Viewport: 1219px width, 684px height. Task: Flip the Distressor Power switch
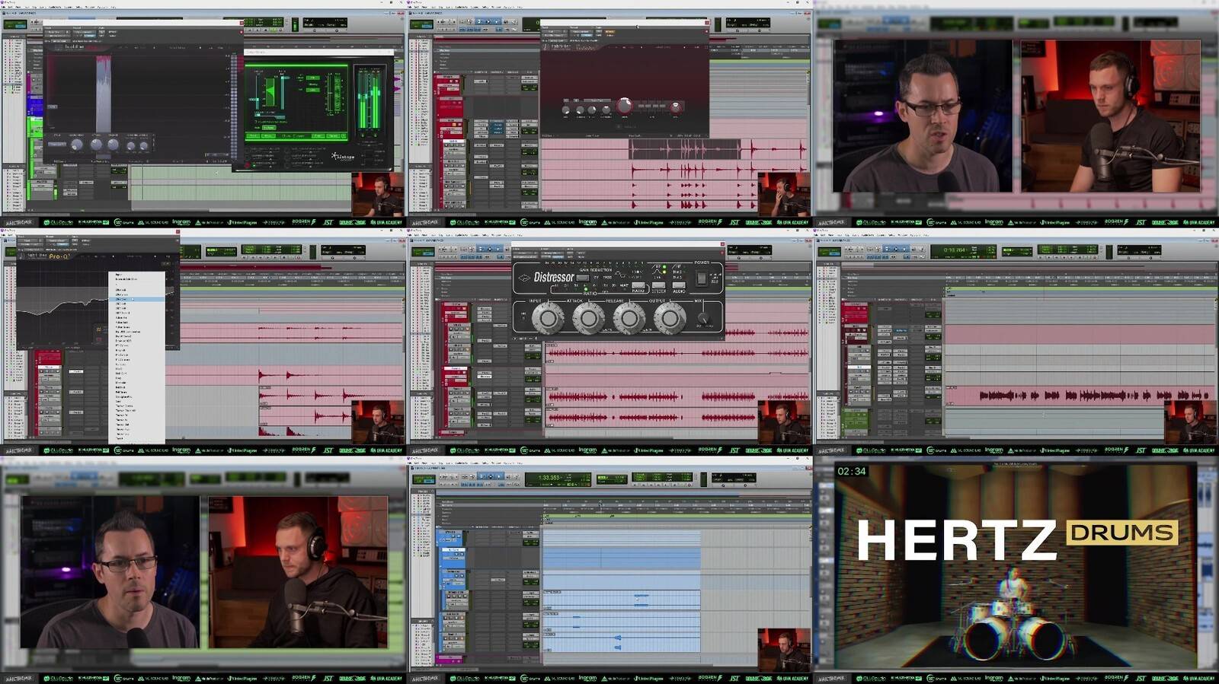click(702, 278)
